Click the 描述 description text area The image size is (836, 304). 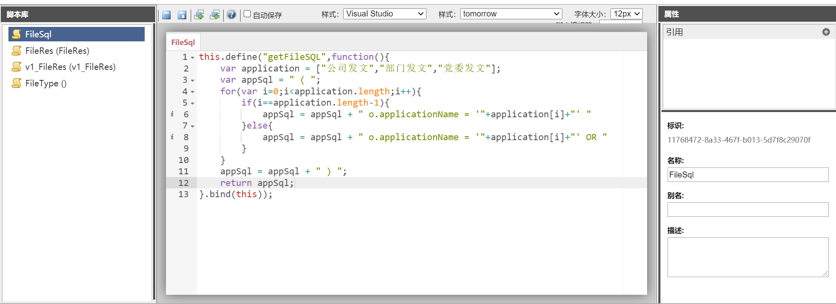pos(748,257)
